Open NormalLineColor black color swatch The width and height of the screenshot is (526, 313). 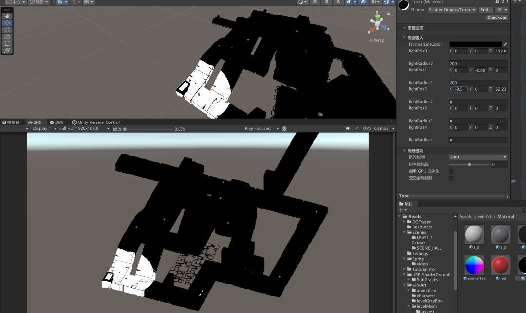pos(475,44)
